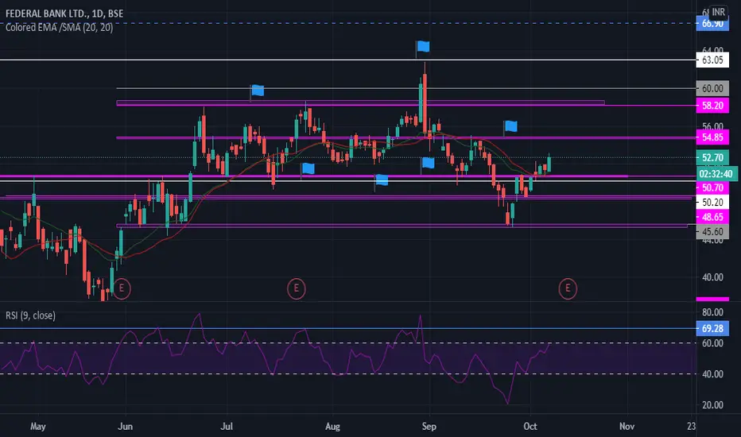Click the blue flag in early October above the 54.85 line
741x437 pixels.
[x=511, y=126]
